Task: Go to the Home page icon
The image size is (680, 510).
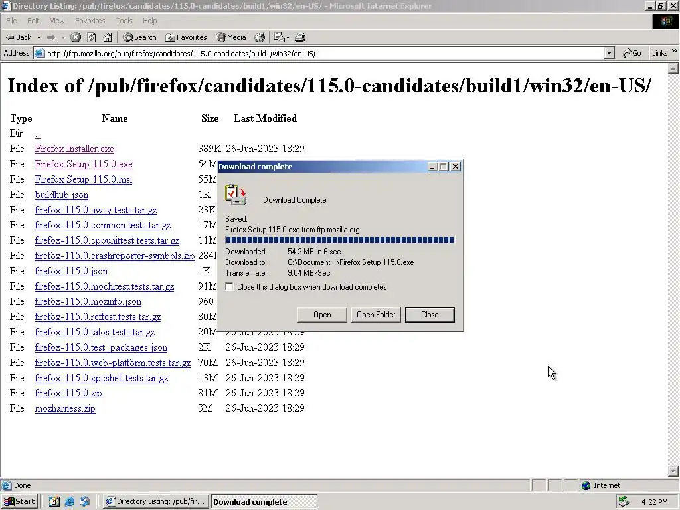Action: pos(108,38)
